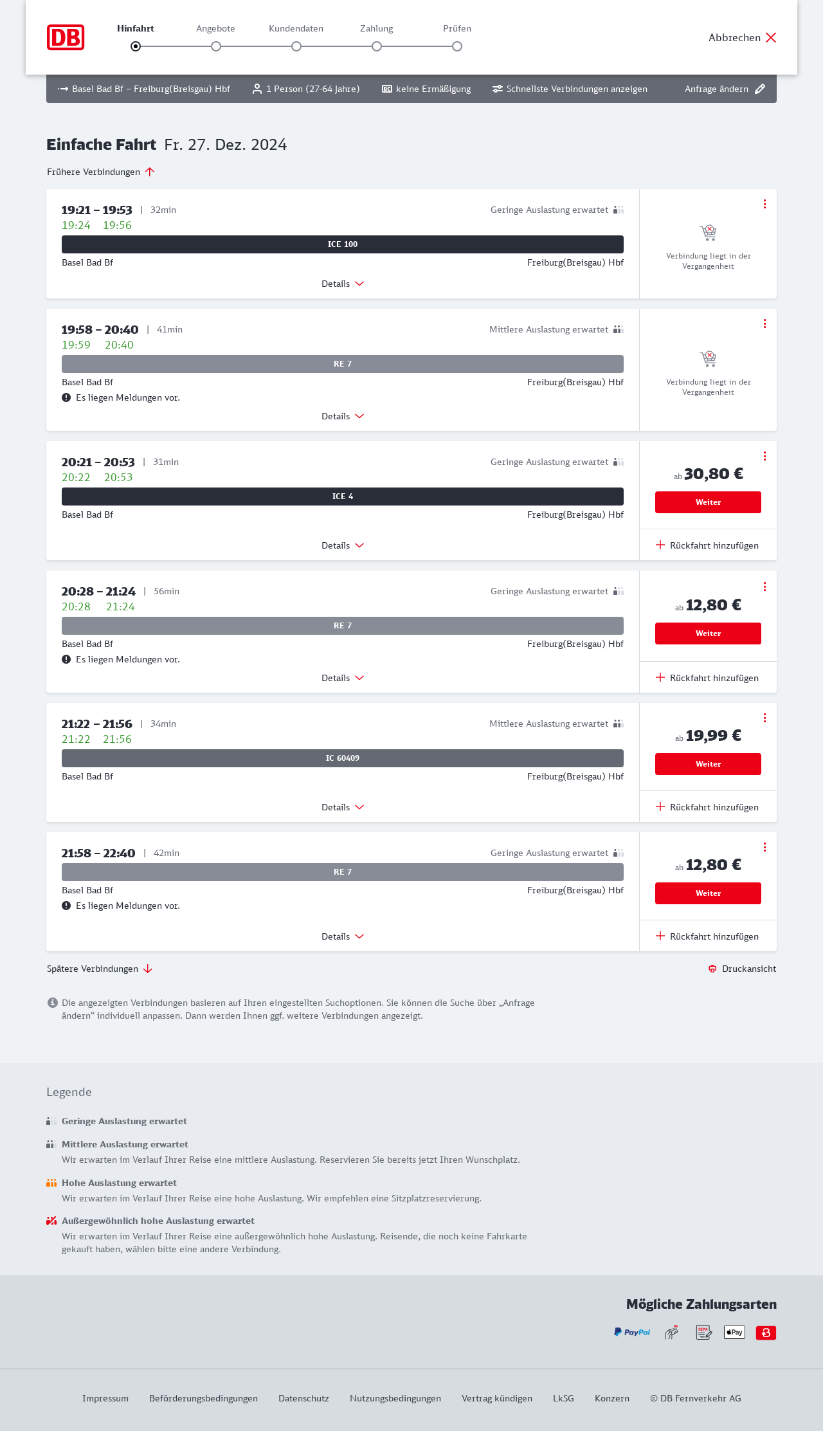The image size is (823, 1431).
Task: Add Rückfahrt to the 20:28 RE 7 connection
Action: [707, 678]
